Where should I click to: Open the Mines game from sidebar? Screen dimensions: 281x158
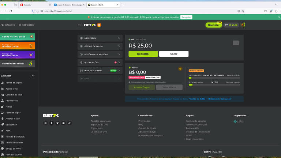9,106
